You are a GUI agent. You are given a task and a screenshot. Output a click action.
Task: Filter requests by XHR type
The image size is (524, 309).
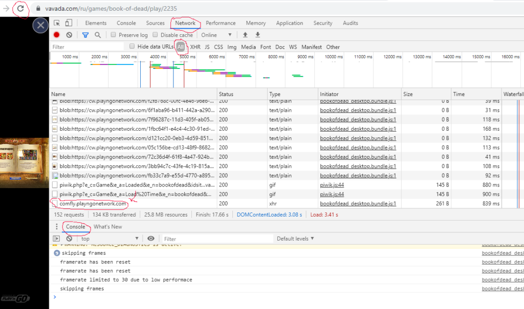195,47
